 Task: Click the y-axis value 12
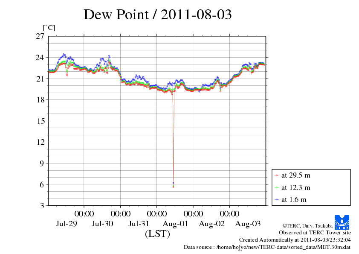[41, 142]
